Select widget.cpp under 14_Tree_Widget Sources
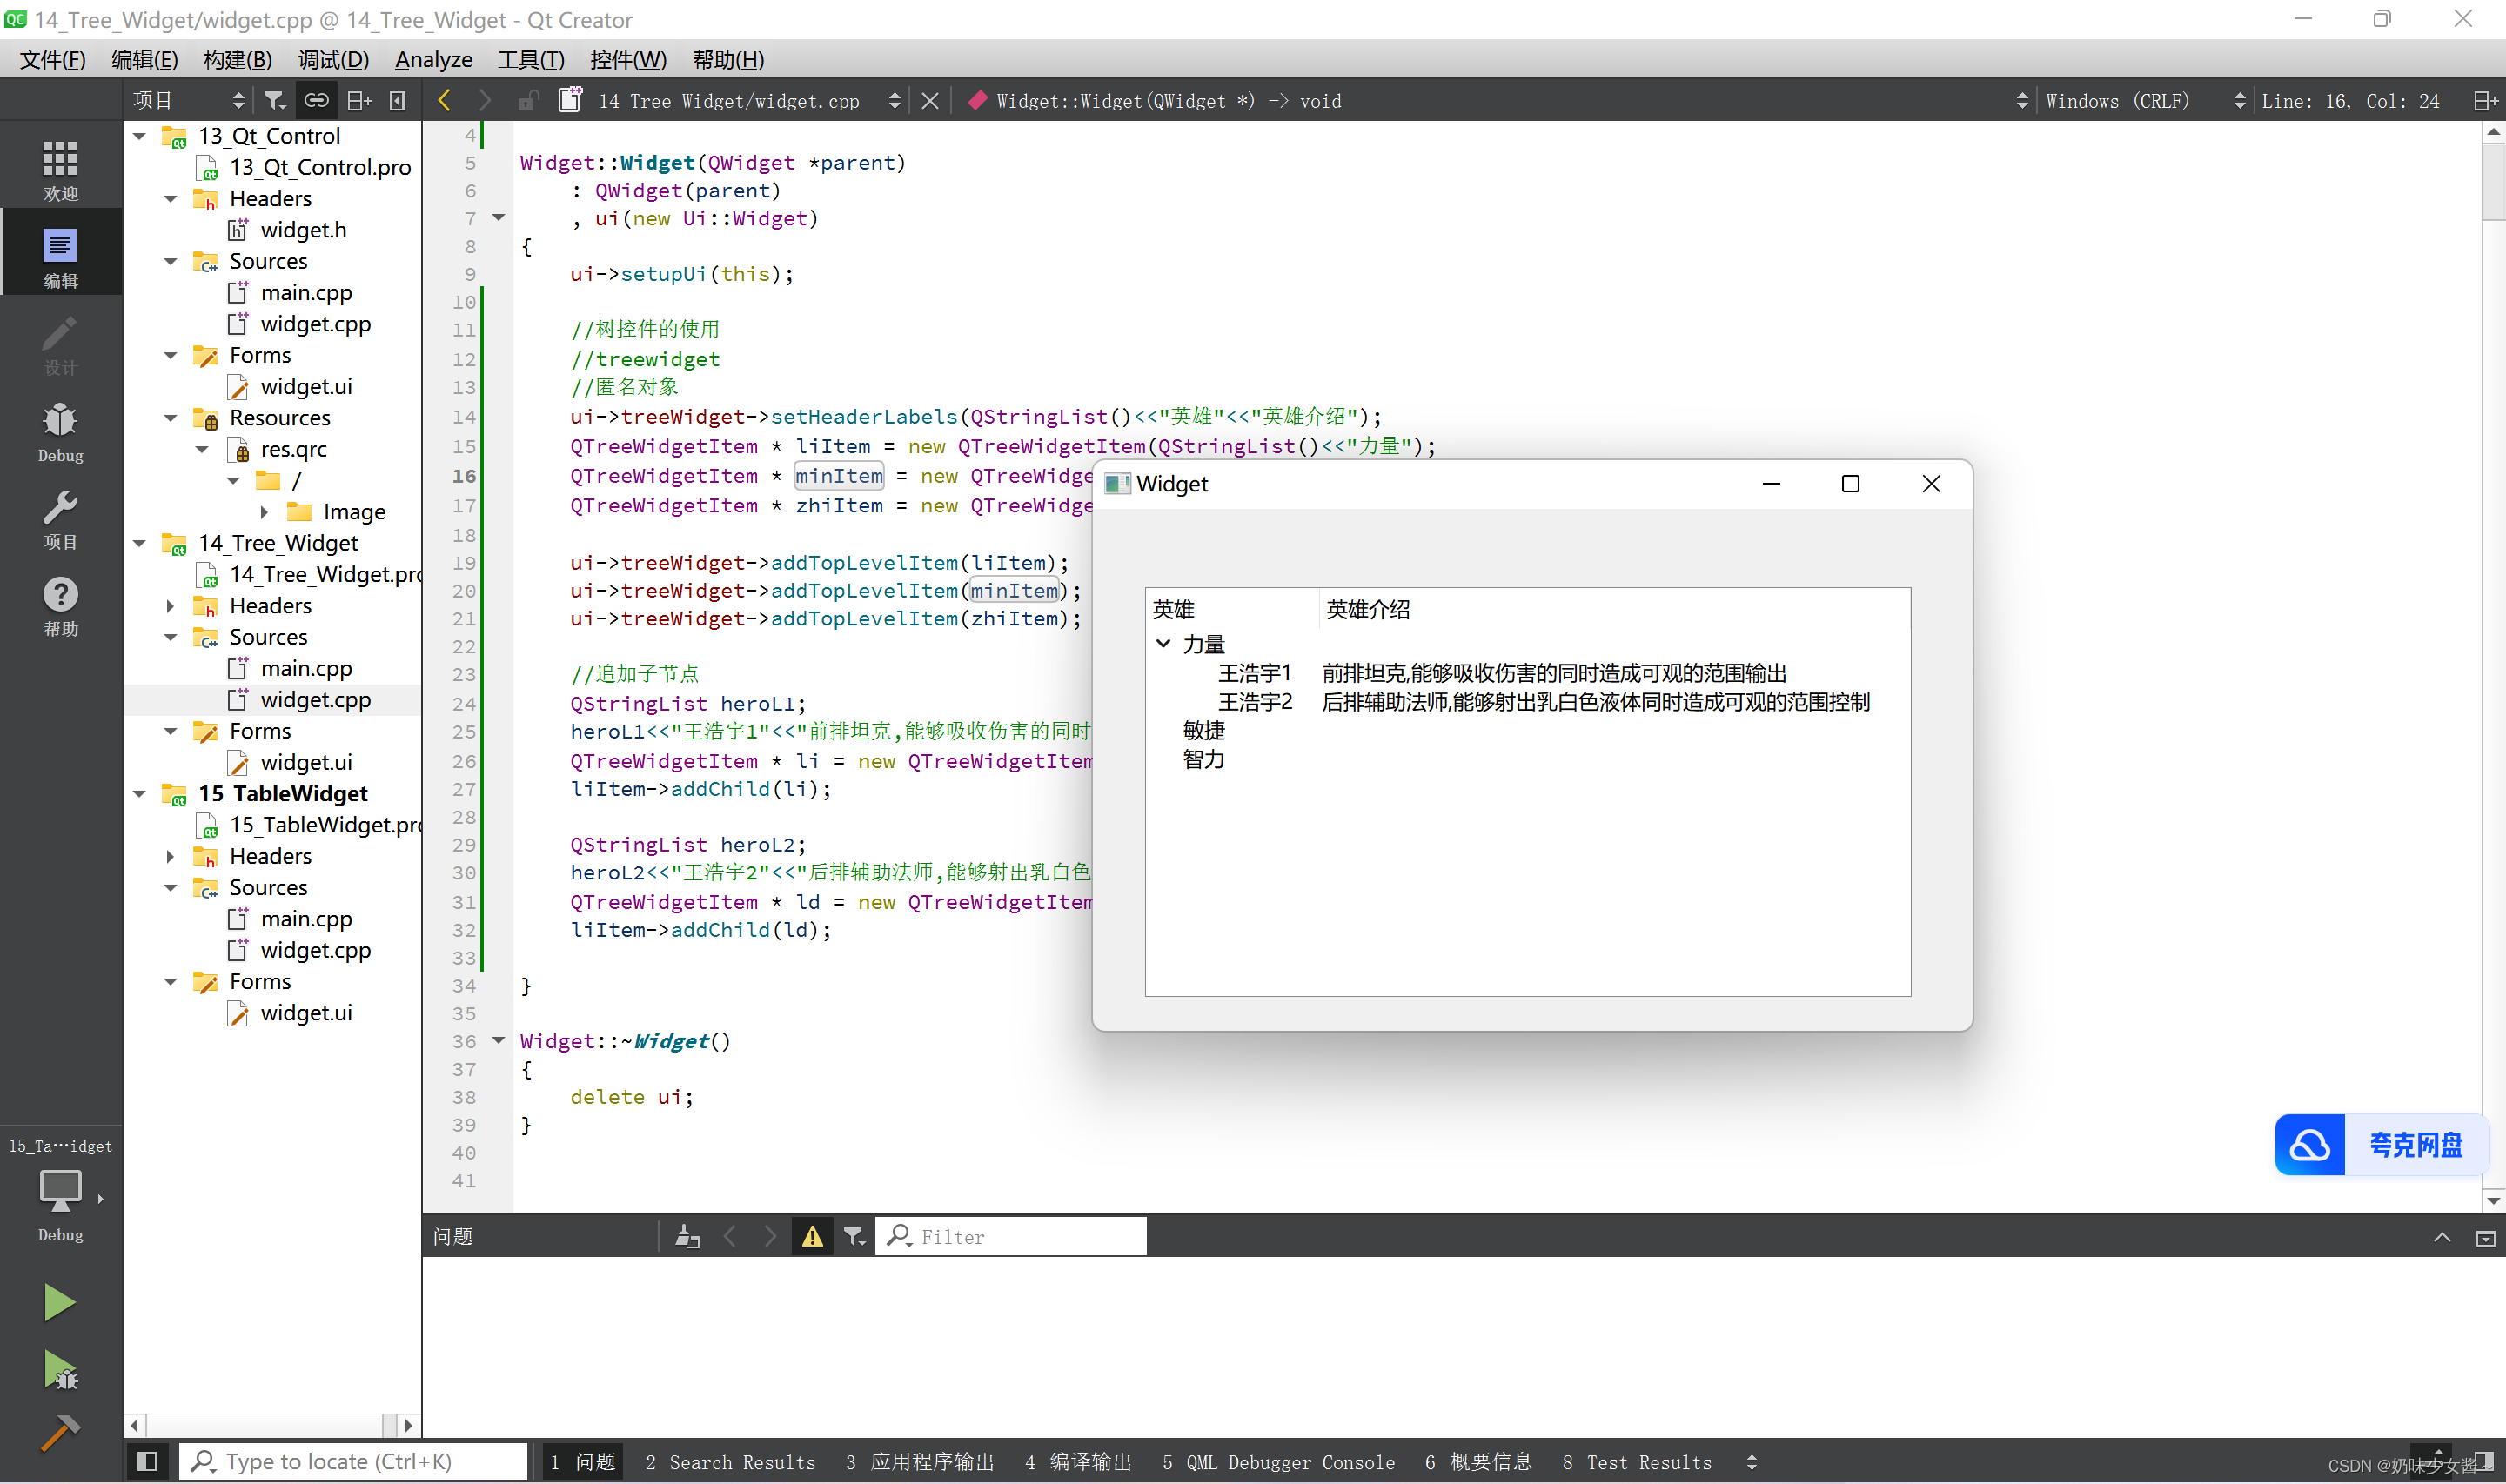The image size is (2506, 1484). click(311, 698)
